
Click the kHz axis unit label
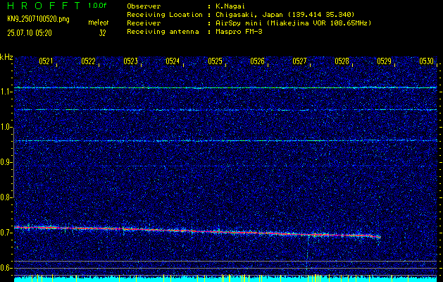6,57
